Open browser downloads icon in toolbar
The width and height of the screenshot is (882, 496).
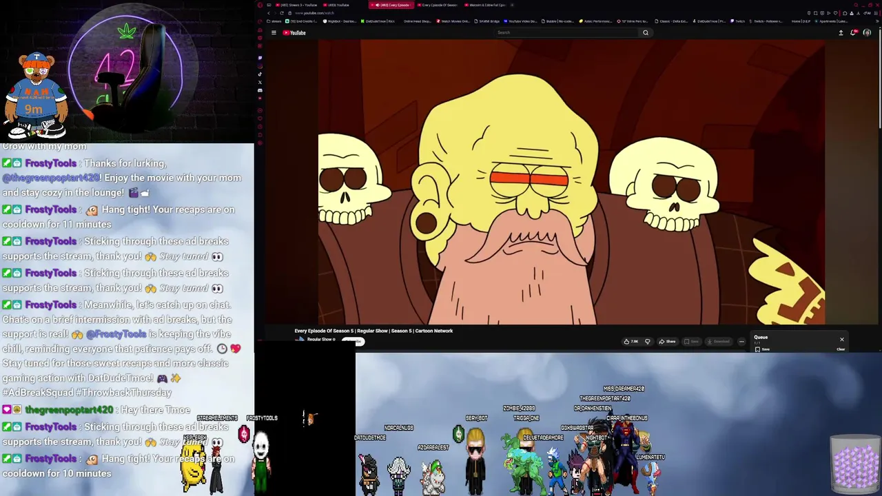tap(858, 13)
